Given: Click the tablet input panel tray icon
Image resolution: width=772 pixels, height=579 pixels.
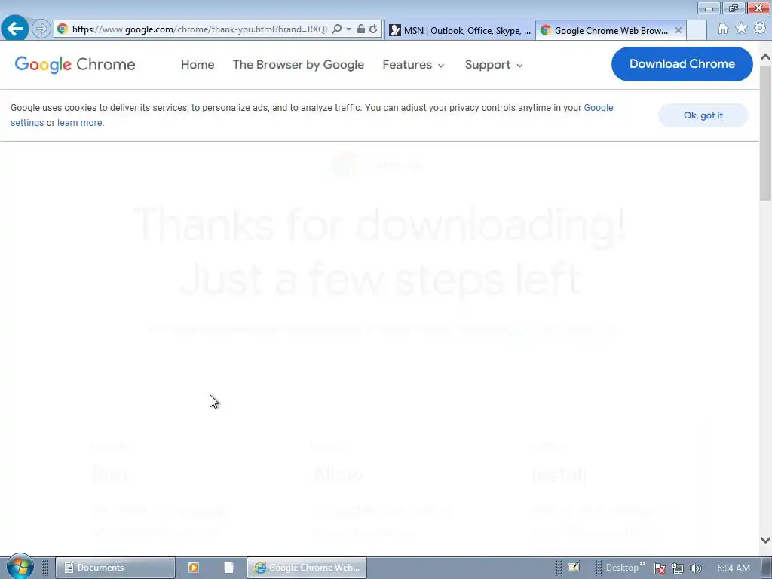Looking at the screenshot, I should (574, 567).
